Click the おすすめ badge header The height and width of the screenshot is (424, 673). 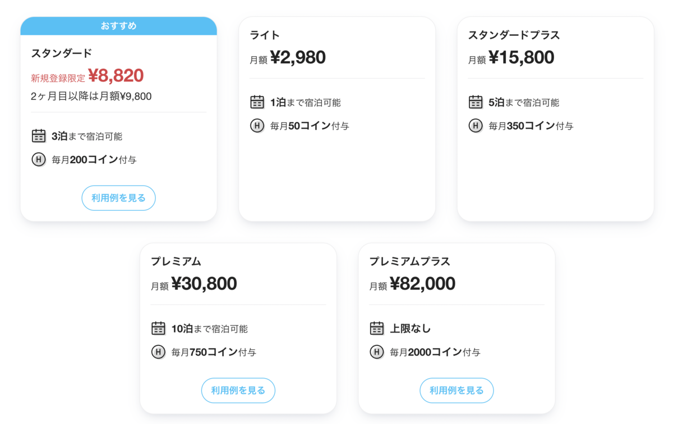[x=118, y=25]
